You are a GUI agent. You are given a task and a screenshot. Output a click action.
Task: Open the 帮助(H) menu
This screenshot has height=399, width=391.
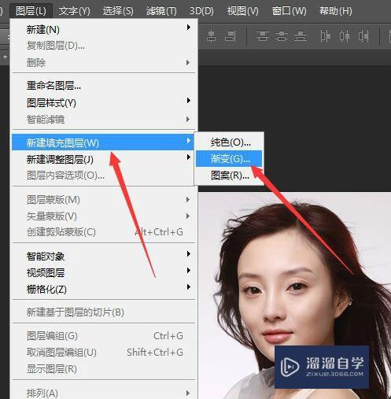[x=336, y=11]
